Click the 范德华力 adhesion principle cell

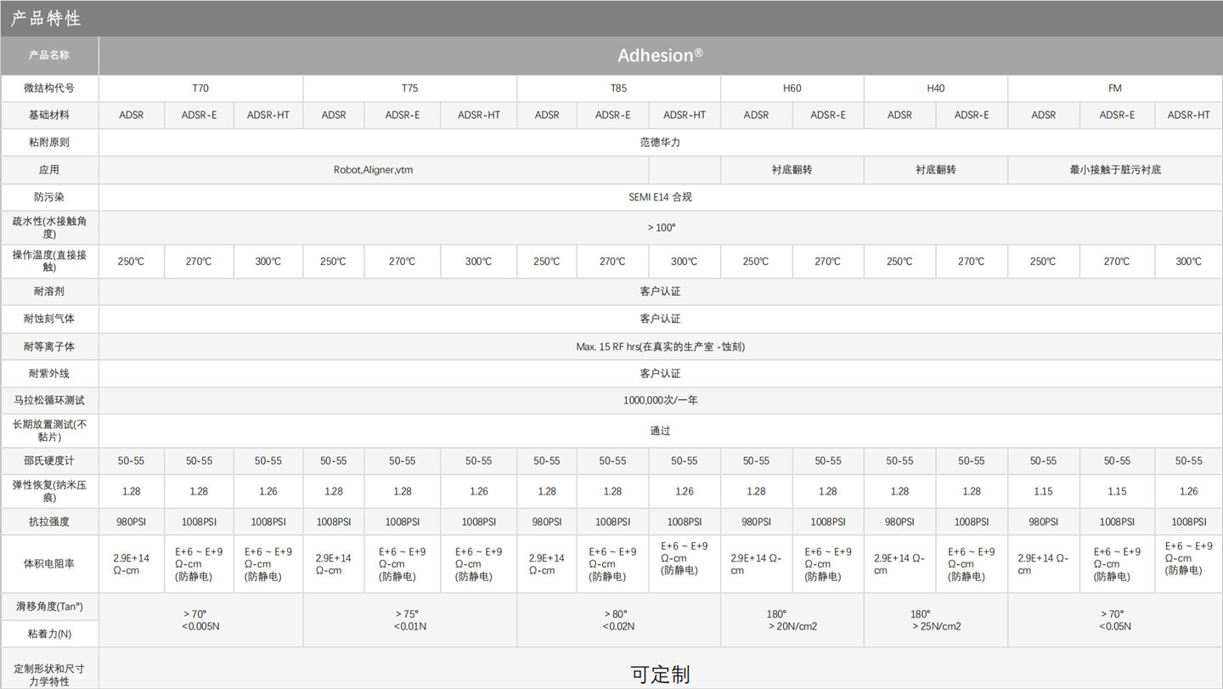point(660,143)
